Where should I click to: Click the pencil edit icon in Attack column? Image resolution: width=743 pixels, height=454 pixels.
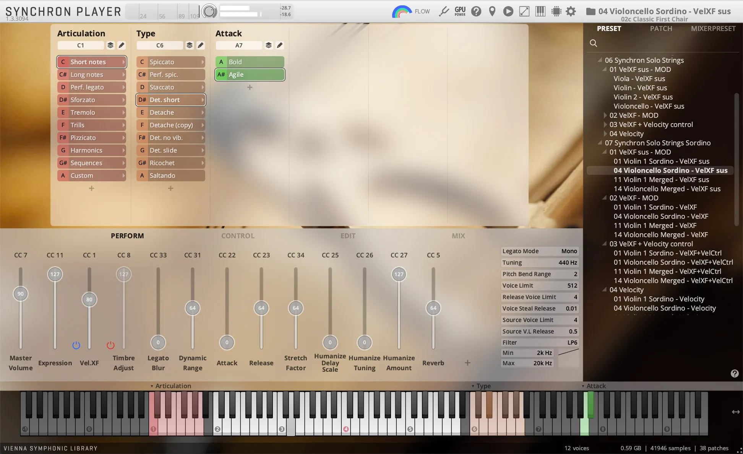pyautogui.click(x=280, y=45)
